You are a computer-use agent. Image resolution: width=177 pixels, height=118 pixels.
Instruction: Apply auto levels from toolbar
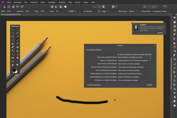52,7
